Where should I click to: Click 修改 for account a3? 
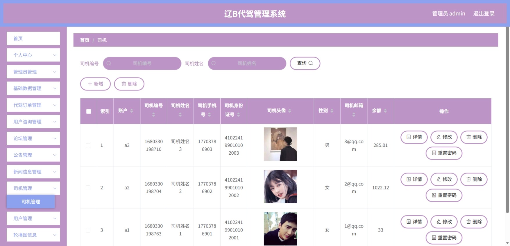coord(444,137)
